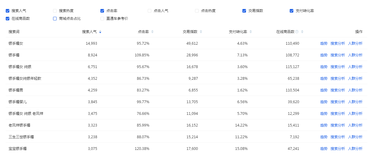Open 人群分析 for 银手镯男
369x155 pixels.
(355, 90)
